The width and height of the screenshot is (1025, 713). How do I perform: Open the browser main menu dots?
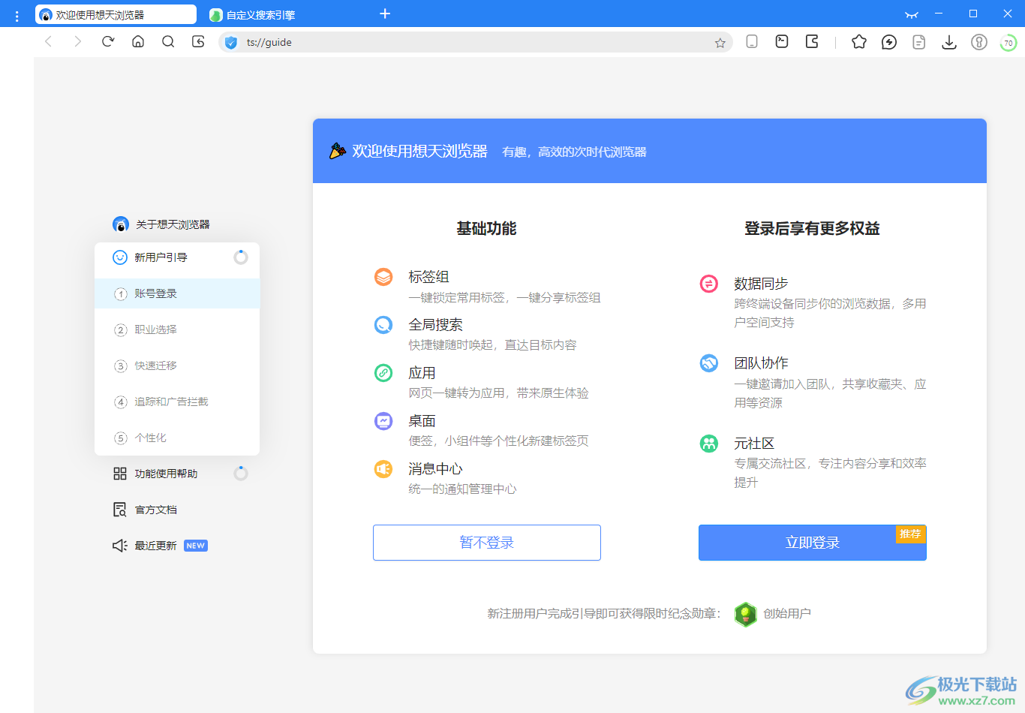click(17, 15)
